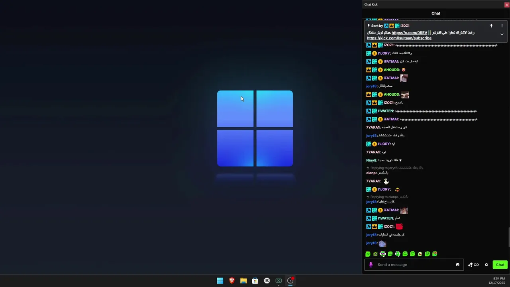This screenshot has height=287, width=510.
Task: Launch Brave browser from taskbar
Action: pyautogui.click(x=231, y=281)
